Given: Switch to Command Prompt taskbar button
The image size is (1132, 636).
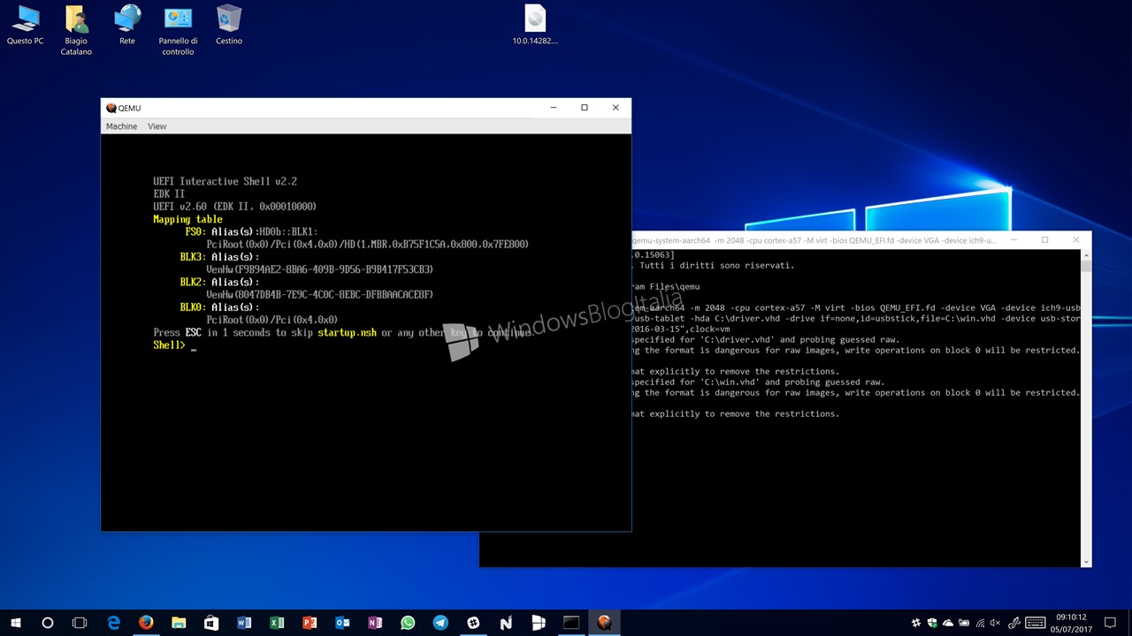Looking at the screenshot, I should click(571, 623).
